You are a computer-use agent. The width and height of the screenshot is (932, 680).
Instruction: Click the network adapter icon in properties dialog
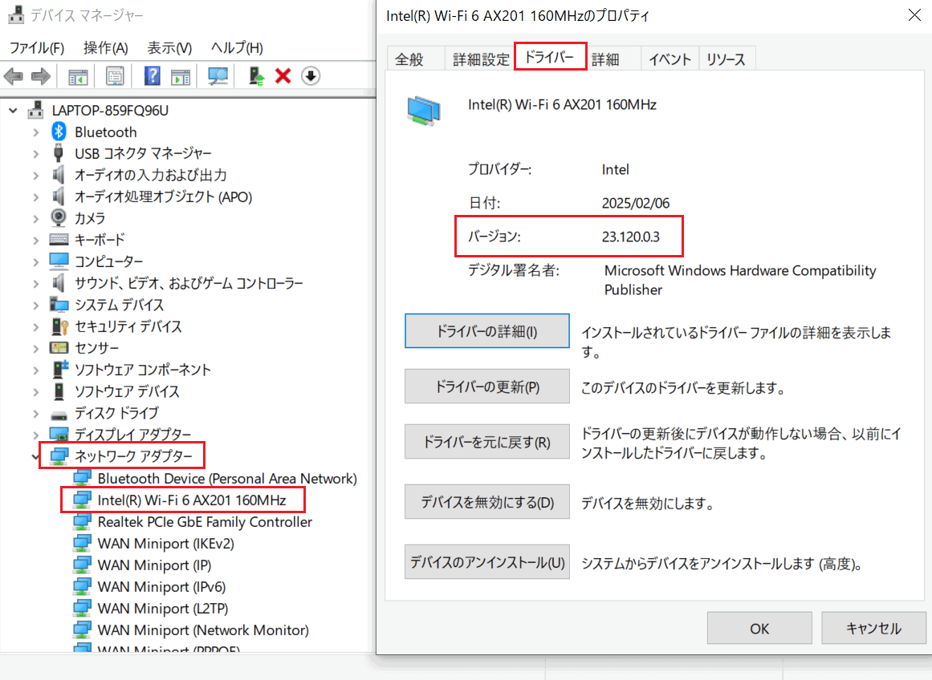coord(424,111)
